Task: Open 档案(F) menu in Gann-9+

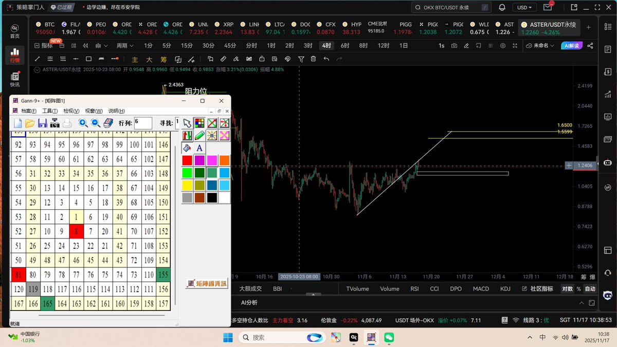Action: click(29, 111)
